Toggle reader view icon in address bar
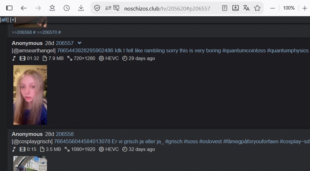 tap(225, 8)
